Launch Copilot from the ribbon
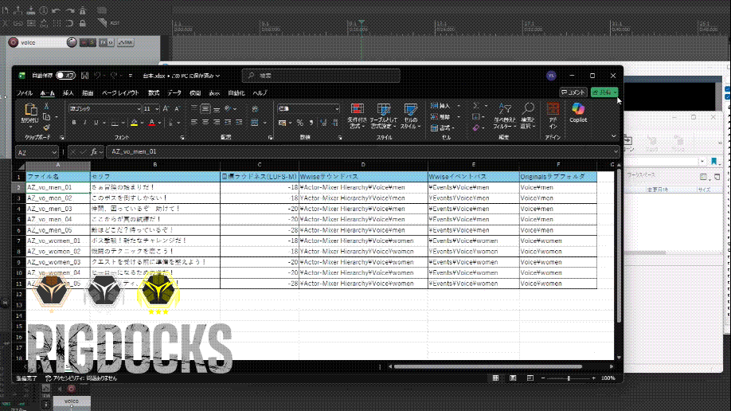The image size is (731, 411). tap(578, 113)
